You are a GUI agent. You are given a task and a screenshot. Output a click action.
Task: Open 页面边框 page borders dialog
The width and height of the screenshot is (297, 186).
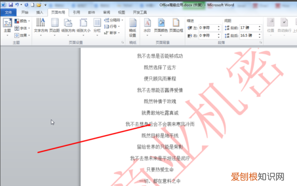[176, 25]
